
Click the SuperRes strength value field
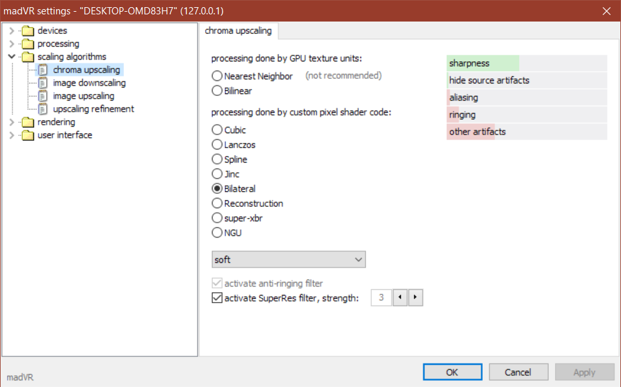click(382, 298)
